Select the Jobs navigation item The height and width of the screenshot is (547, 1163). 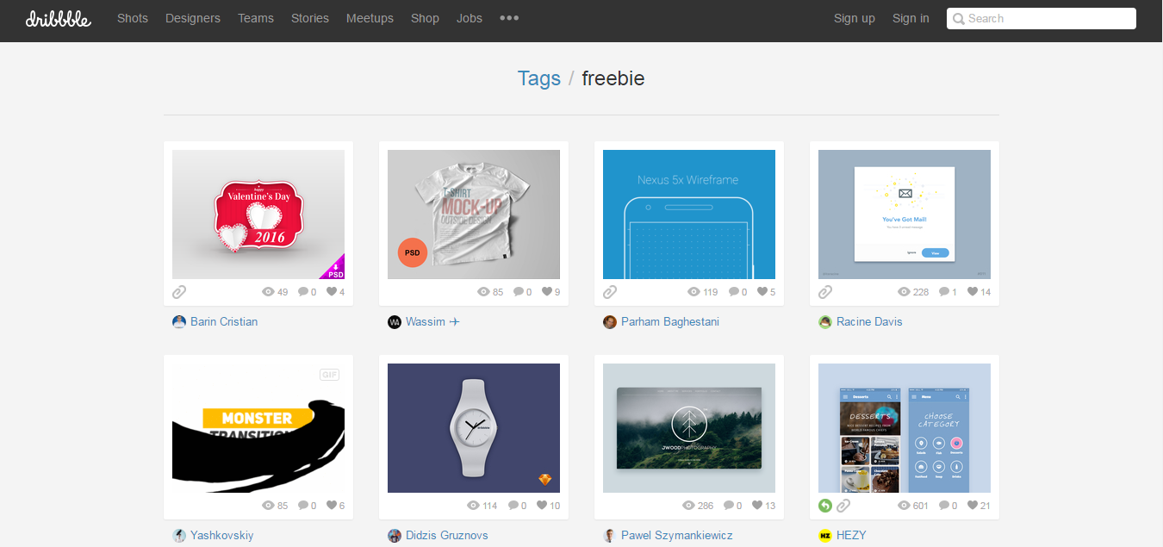469,18
